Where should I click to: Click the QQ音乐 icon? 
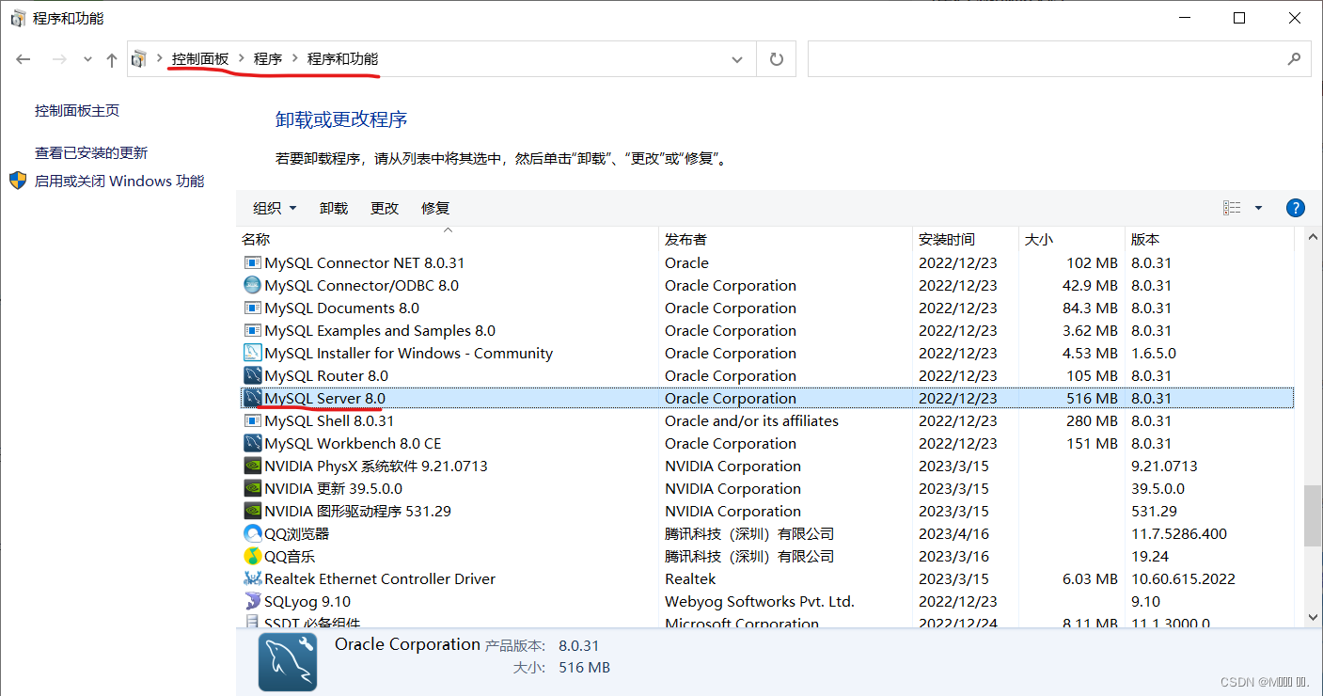coord(252,556)
